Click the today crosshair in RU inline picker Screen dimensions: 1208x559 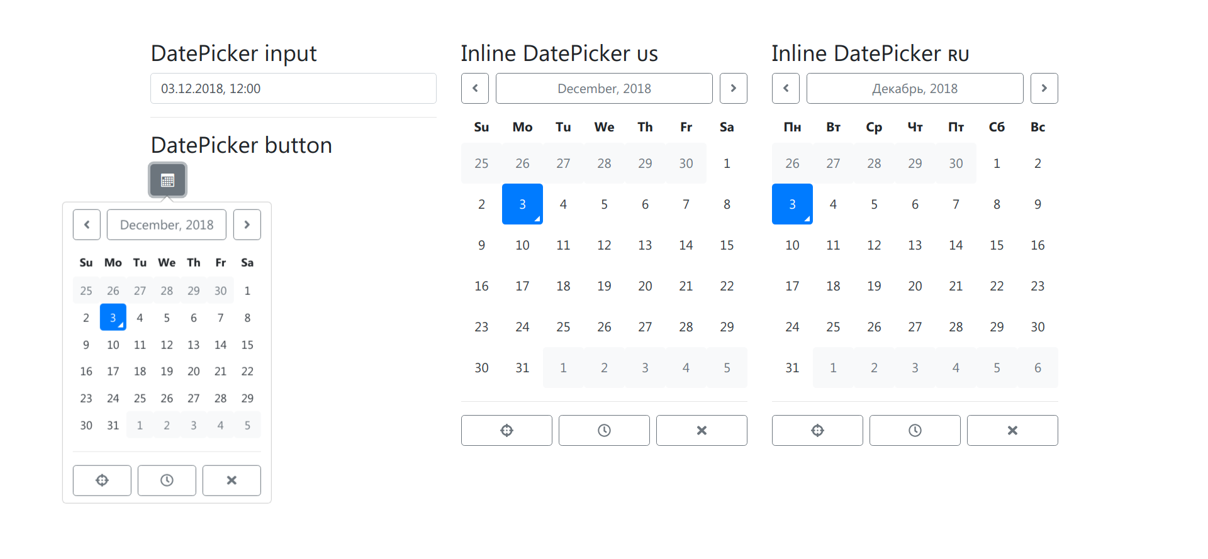[x=817, y=430]
